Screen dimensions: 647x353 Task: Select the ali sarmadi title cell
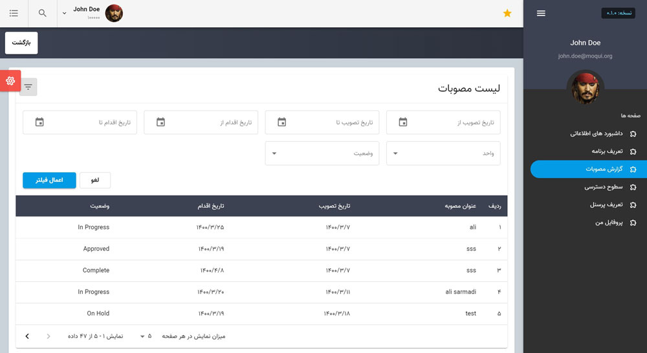(x=461, y=292)
